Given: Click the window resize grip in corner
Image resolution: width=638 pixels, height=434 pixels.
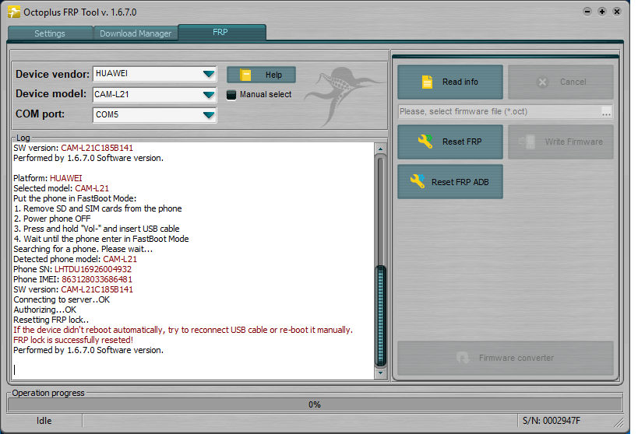Looking at the screenshot, I should (x=619, y=422).
